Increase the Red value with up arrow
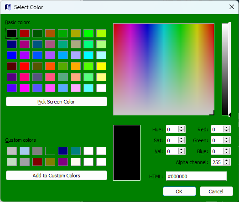Viewport: 239px width, 202px height. [x=227, y=128]
